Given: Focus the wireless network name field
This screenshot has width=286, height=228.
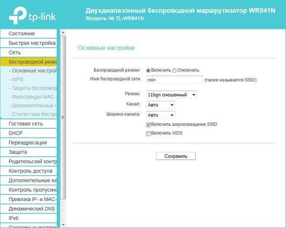Looking at the screenshot, I should (175, 80).
